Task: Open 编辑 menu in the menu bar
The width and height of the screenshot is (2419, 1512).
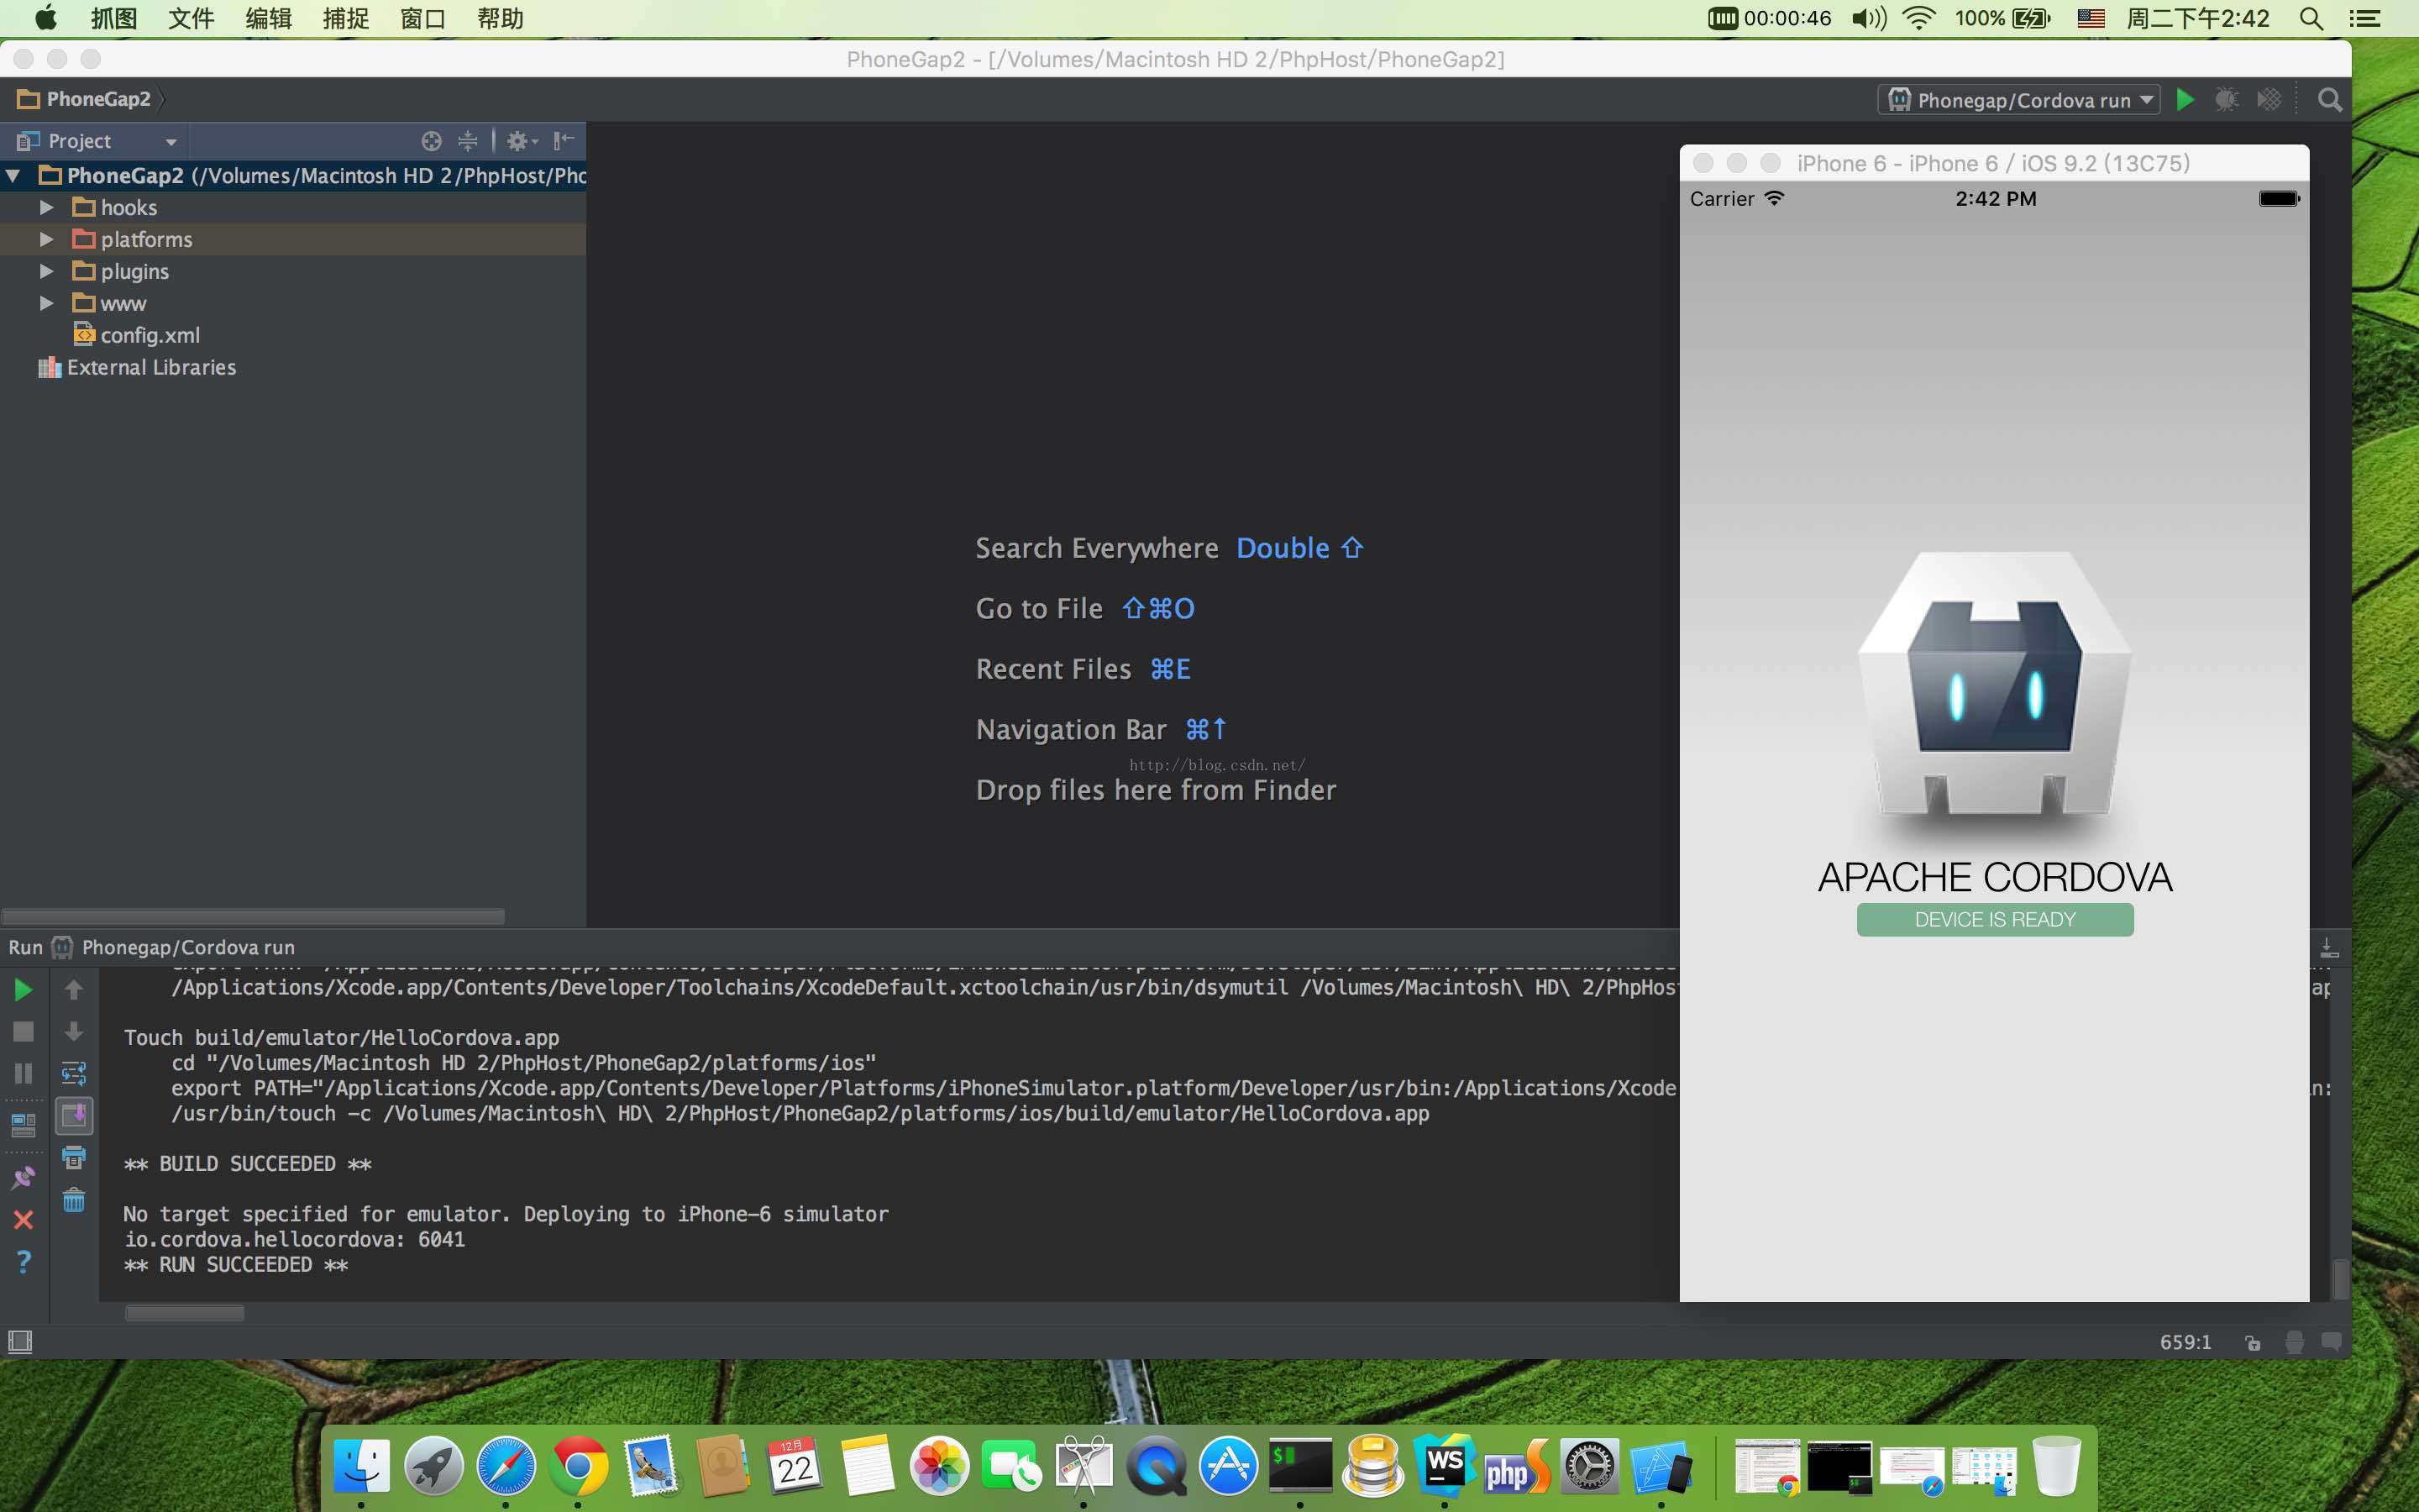Action: pyautogui.click(x=268, y=18)
